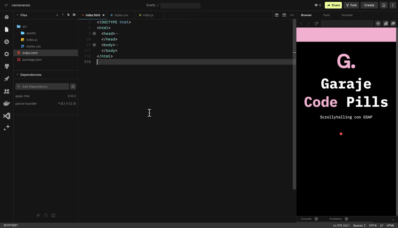Open the Docker server control icon

[x=7, y=103]
